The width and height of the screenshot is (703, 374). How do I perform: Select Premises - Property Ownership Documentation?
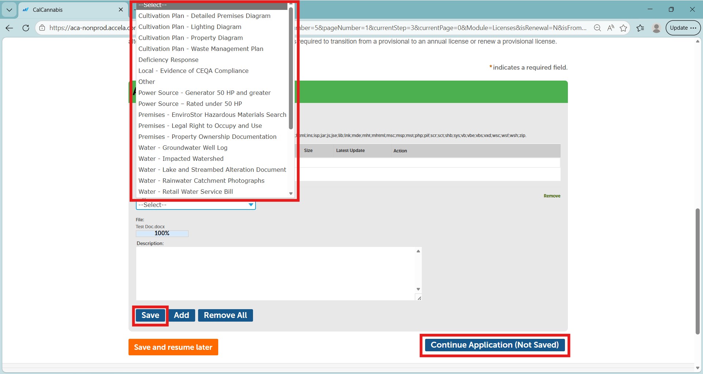pyautogui.click(x=212, y=137)
